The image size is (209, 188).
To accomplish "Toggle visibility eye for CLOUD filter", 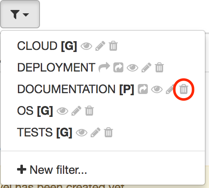I will pos(86,46).
